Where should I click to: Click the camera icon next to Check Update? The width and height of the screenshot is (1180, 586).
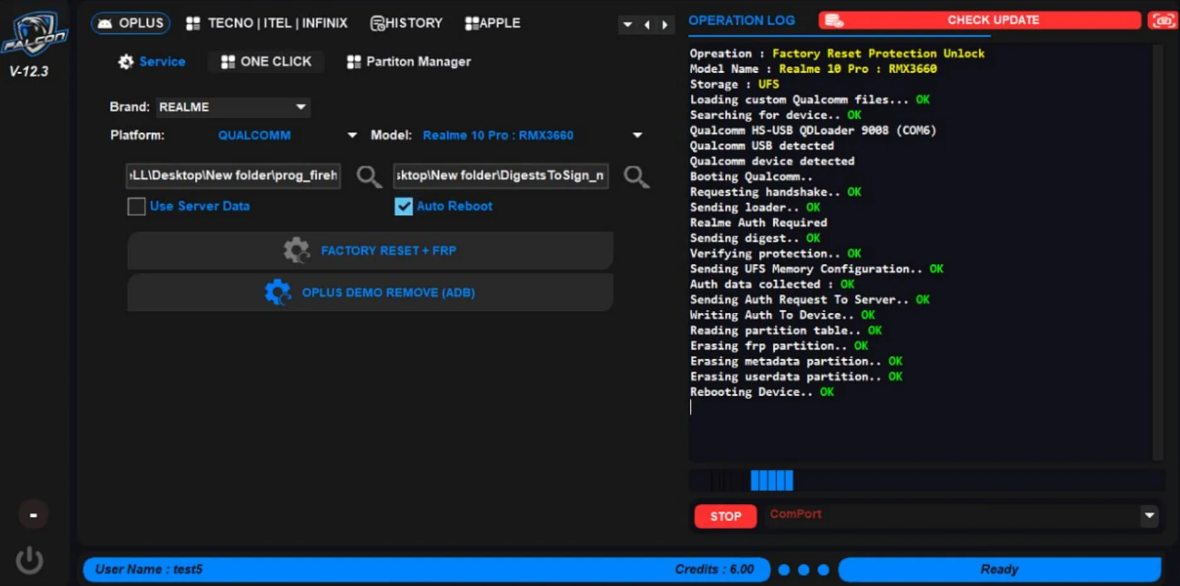coord(1162,21)
